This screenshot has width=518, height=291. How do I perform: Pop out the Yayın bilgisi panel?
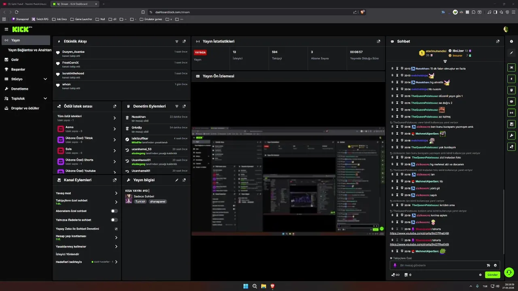click(184, 180)
